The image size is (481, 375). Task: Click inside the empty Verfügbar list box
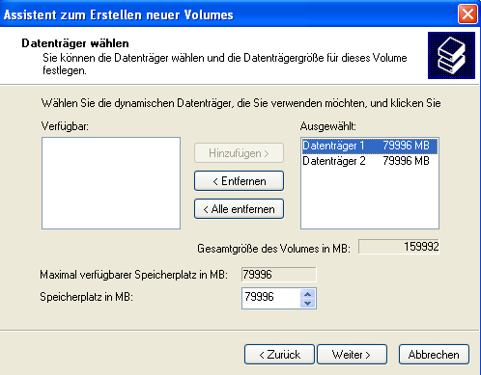111,183
